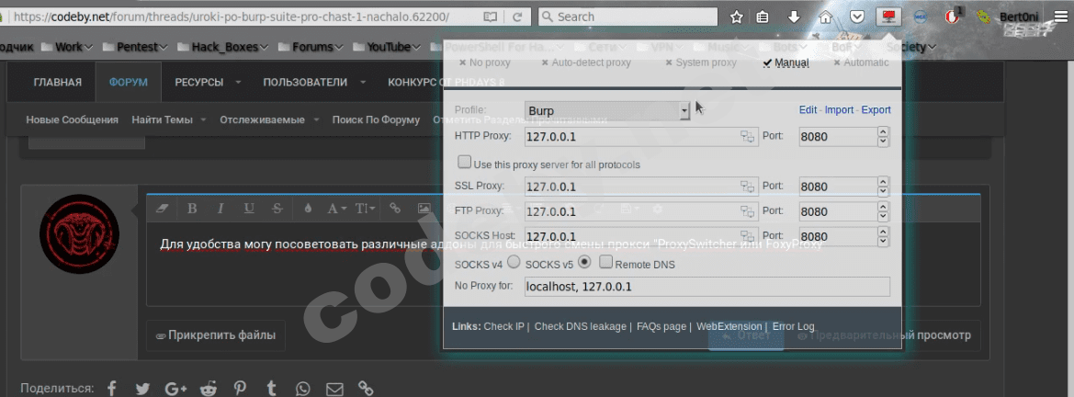Share the thread on Twitter
This screenshot has width=1074, height=397.
[x=142, y=389]
